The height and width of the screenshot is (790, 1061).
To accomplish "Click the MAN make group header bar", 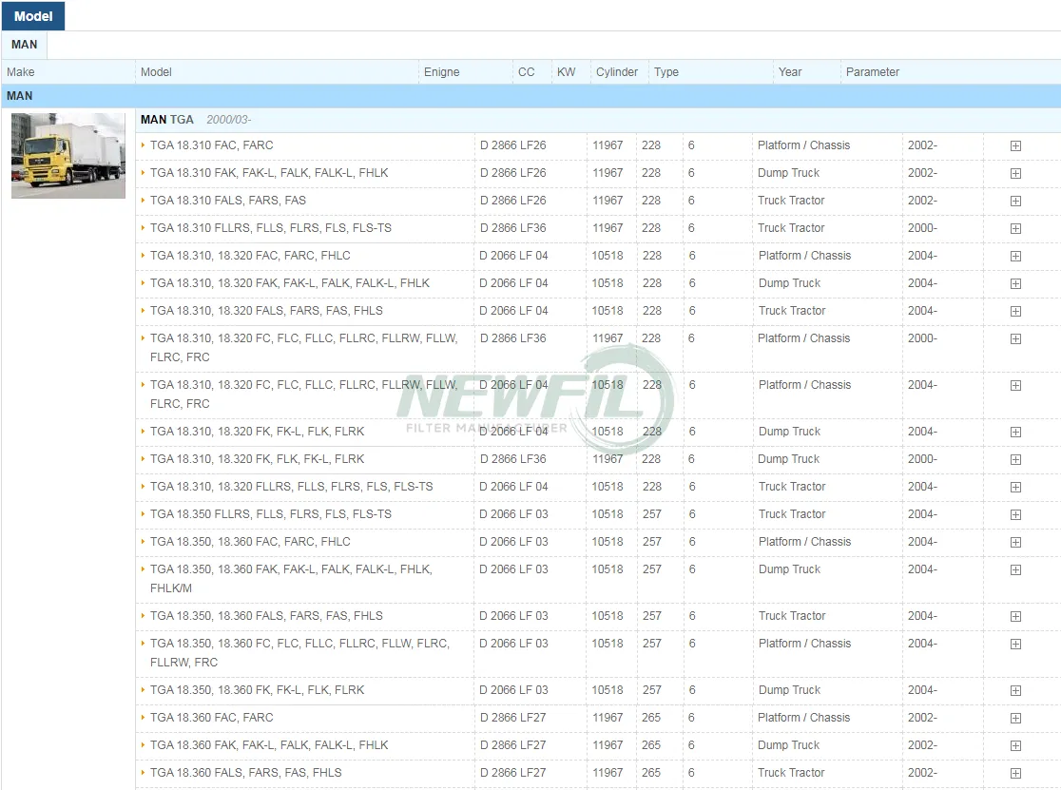I will [530, 96].
